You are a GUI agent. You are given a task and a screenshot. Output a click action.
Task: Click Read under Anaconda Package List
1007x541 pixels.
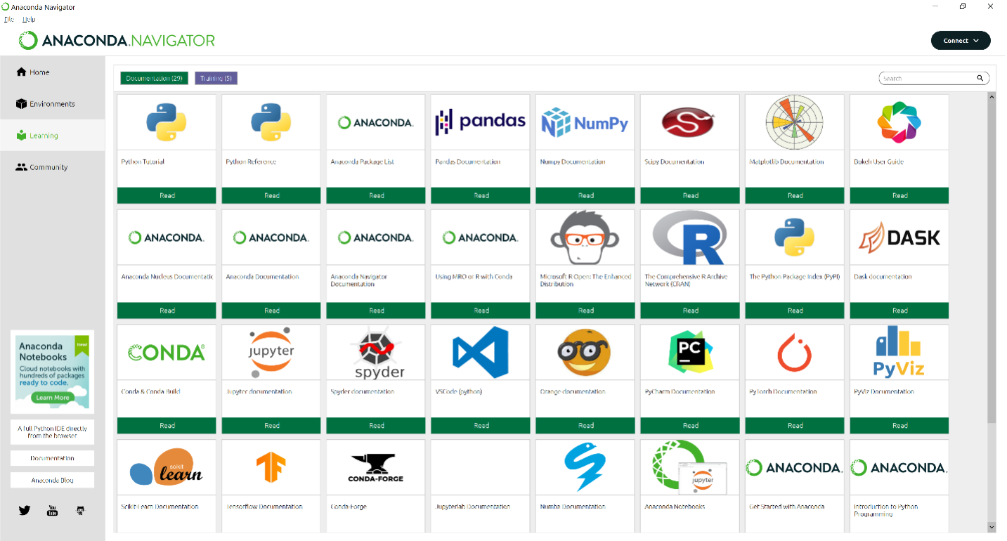pyautogui.click(x=376, y=195)
